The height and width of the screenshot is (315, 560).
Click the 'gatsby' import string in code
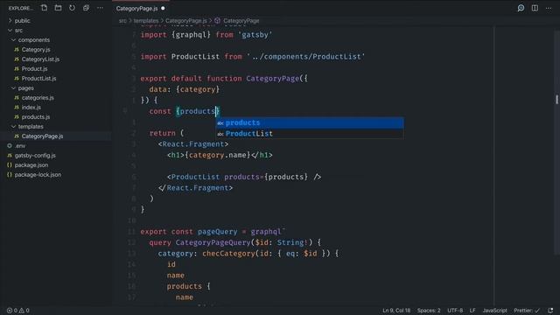click(x=255, y=35)
